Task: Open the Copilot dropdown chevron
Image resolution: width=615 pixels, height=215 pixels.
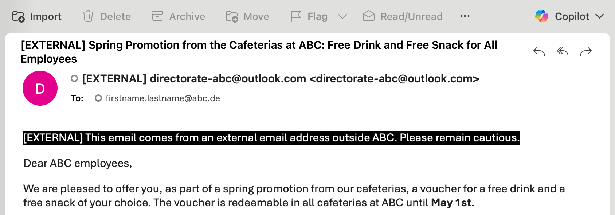Action: pyautogui.click(x=599, y=16)
